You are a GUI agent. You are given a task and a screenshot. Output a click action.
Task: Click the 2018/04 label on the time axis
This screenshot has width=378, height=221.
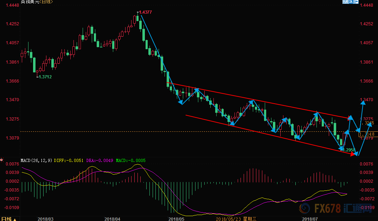tap(112, 219)
